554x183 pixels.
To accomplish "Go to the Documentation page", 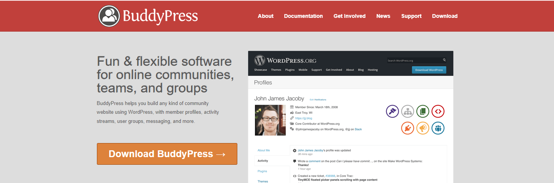I will click(303, 16).
